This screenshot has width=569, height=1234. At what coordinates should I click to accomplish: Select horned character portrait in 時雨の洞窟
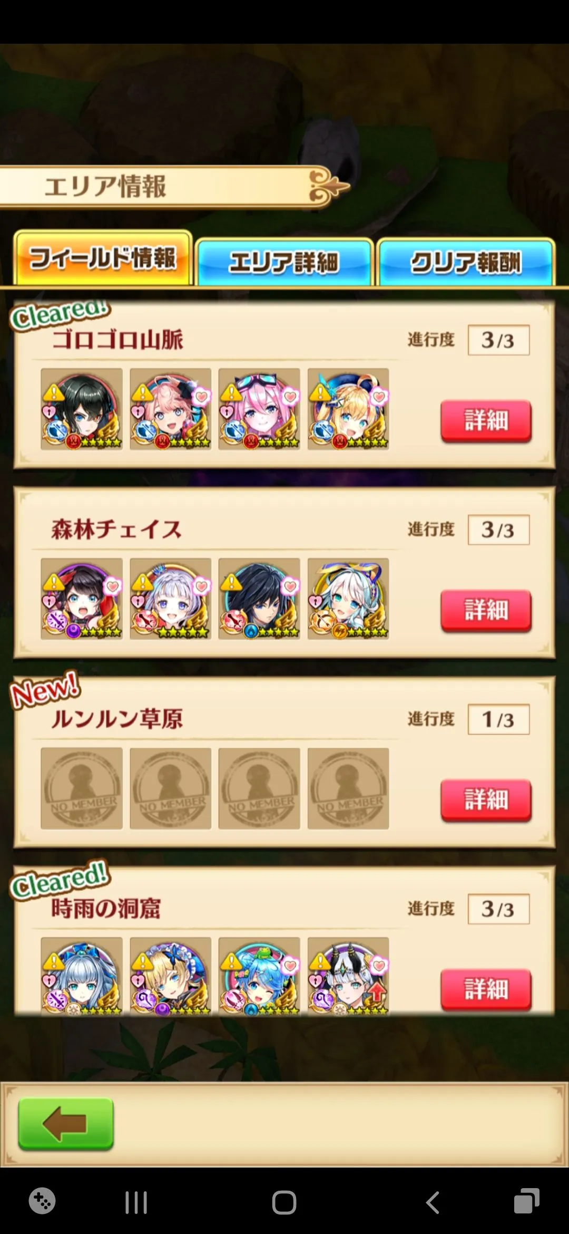[x=348, y=976]
